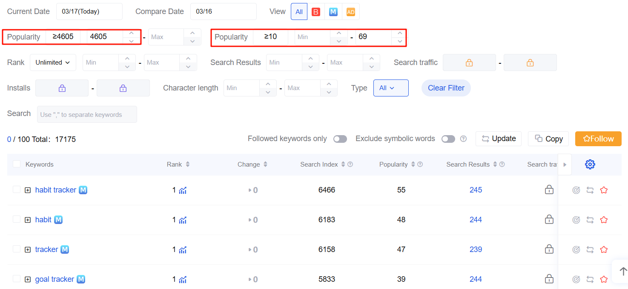Click refresh arrows icon in habit tracker row

pyautogui.click(x=590, y=190)
